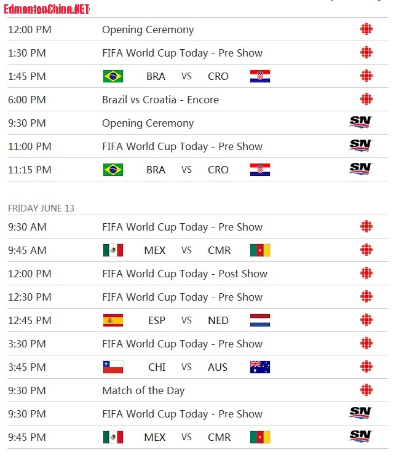Open the Match of the Day listing
This screenshot has height=455, width=396.
[143, 390]
